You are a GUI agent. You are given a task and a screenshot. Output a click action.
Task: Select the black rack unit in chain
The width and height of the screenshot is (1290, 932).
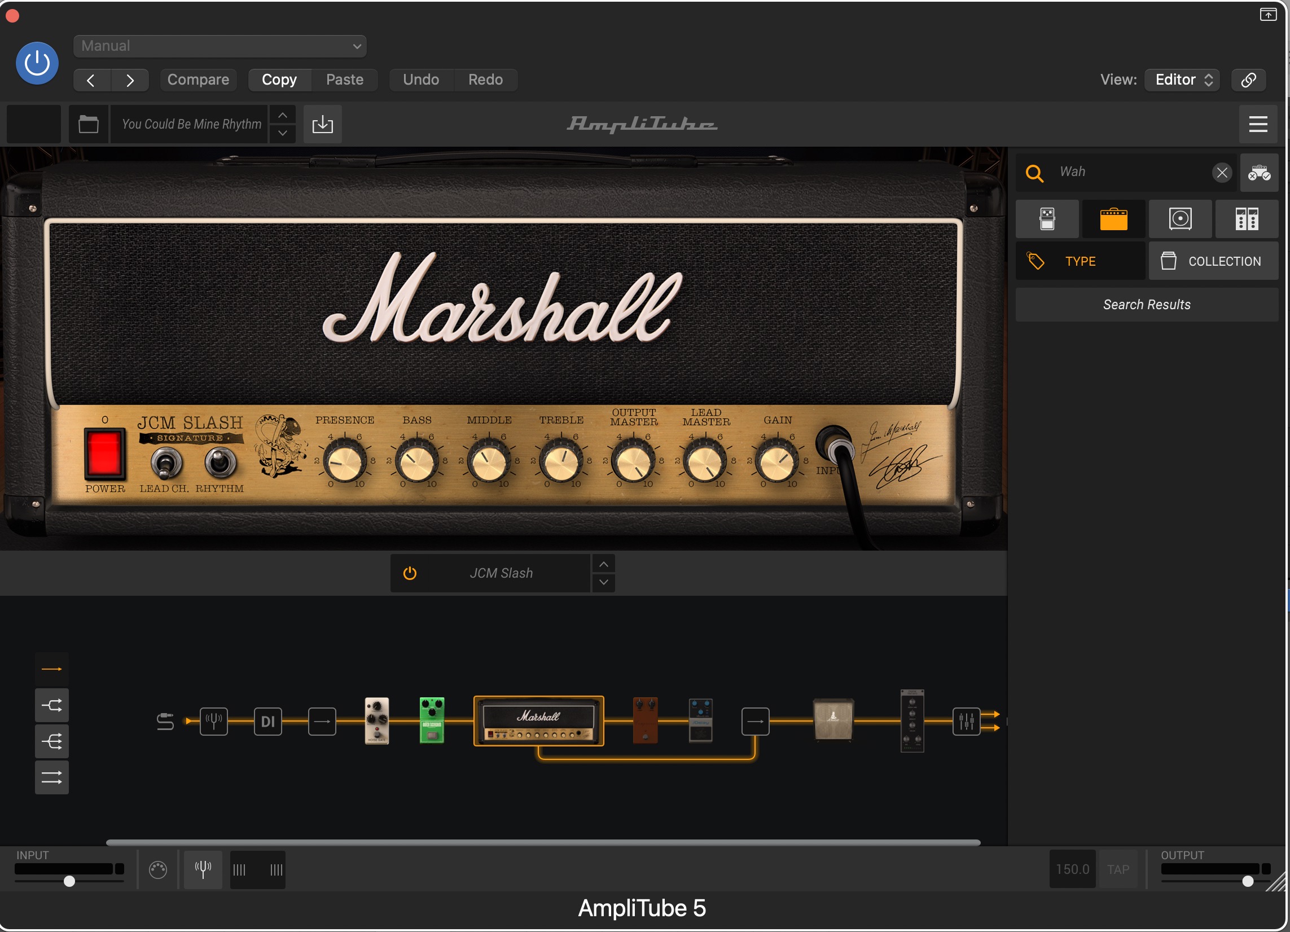click(x=912, y=721)
